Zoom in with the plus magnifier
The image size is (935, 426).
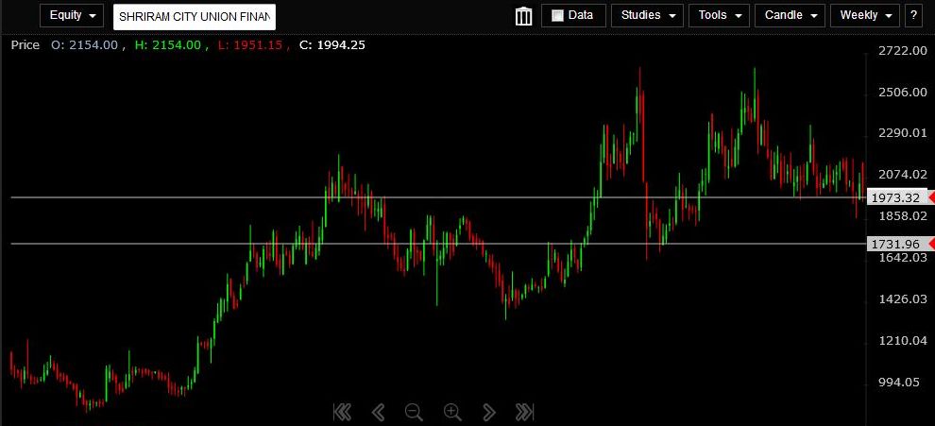tap(452, 412)
